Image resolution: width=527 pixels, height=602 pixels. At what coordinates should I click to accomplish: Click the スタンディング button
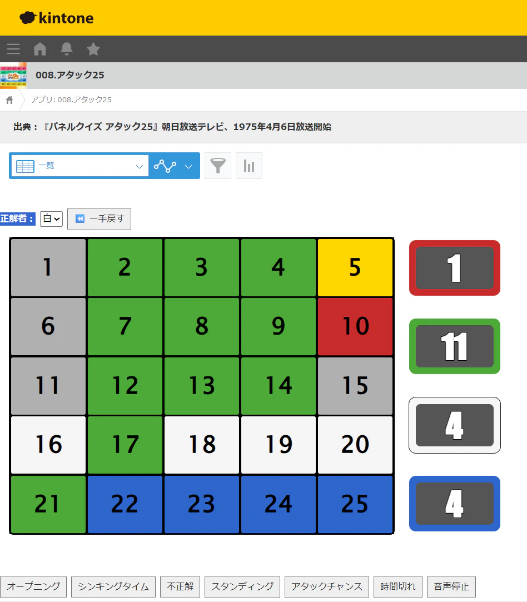242,586
